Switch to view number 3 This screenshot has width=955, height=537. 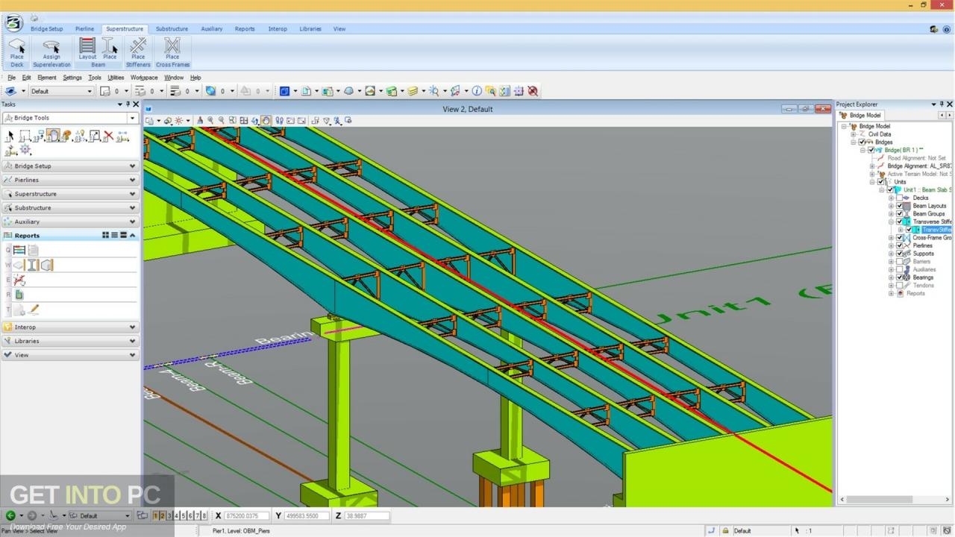(x=169, y=515)
